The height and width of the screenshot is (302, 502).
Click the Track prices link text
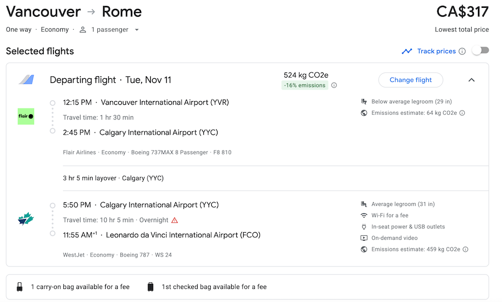[436, 51]
